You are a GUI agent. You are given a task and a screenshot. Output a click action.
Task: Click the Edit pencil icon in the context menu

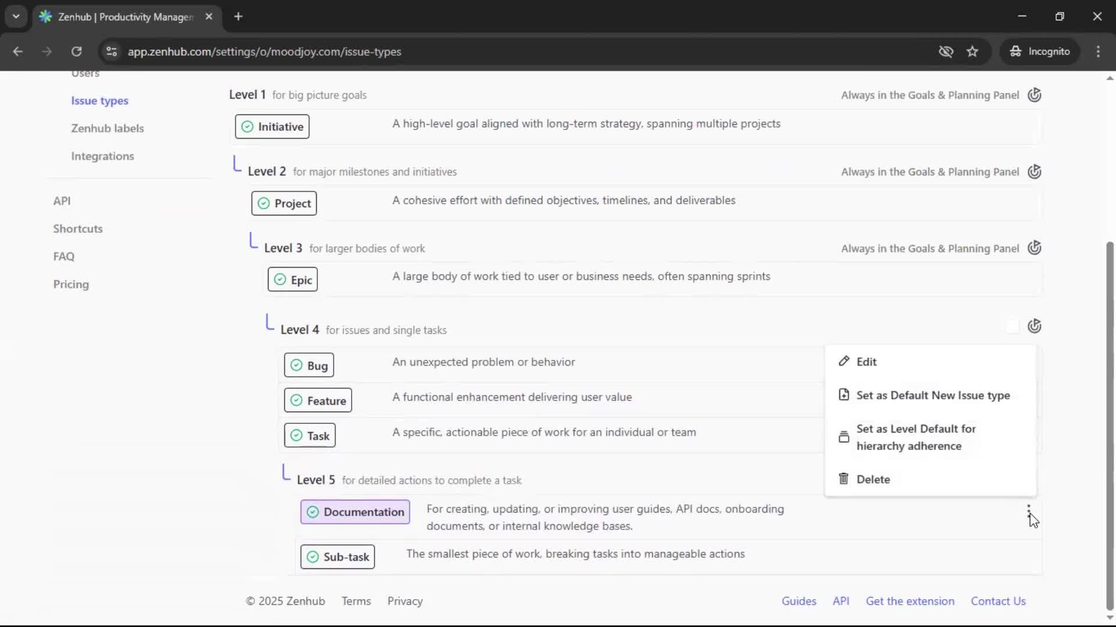click(844, 361)
